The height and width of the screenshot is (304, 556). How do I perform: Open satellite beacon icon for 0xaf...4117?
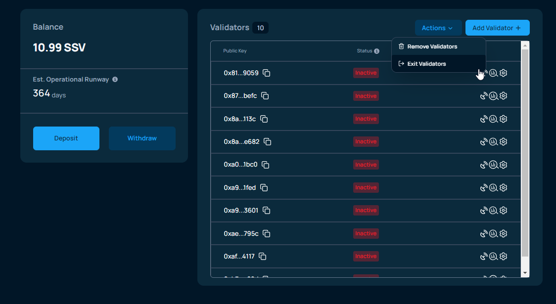pyautogui.click(x=484, y=256)
